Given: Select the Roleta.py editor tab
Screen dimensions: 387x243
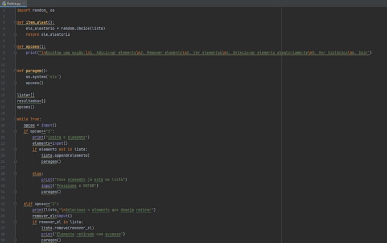Looking at the screenshot, I should (14, 3).
